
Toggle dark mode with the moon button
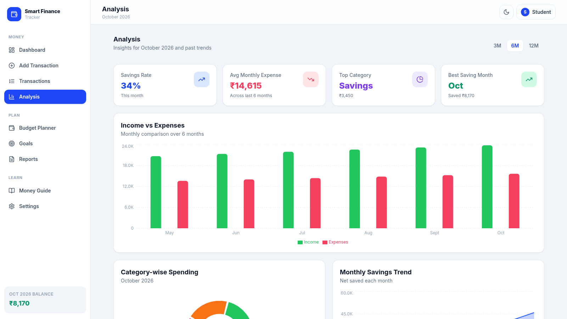tap(506, 12)
